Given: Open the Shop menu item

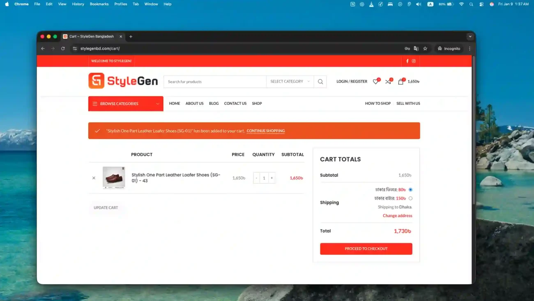Looking at the screenshot, I should tap(257, 104).
